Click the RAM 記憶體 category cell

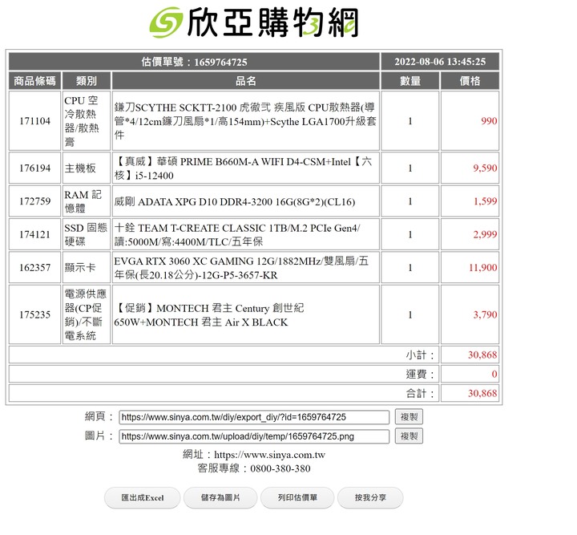click(87, 201)
